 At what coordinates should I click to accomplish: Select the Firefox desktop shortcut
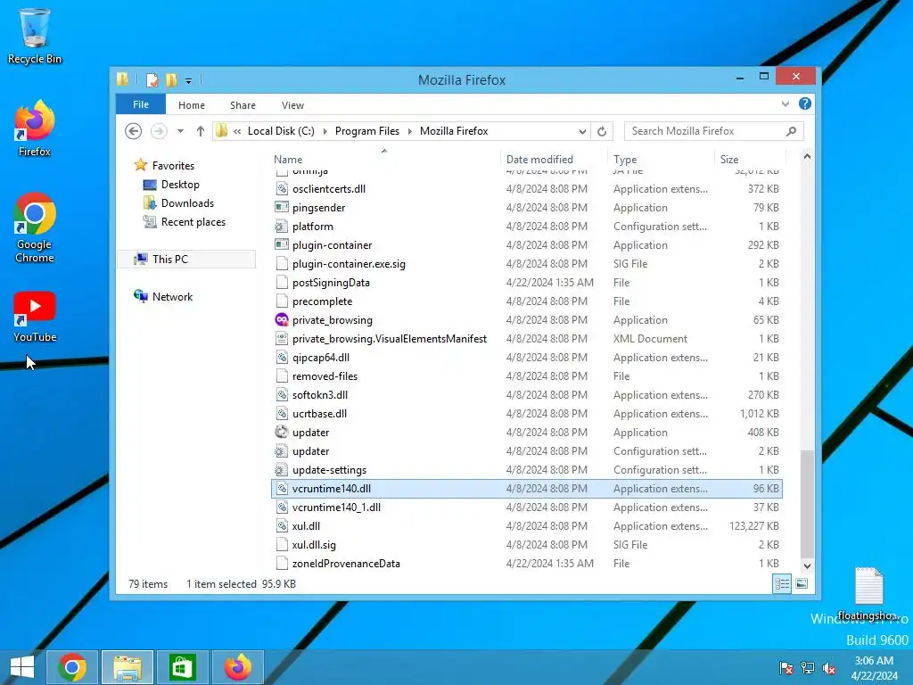[x=35, y=128]
